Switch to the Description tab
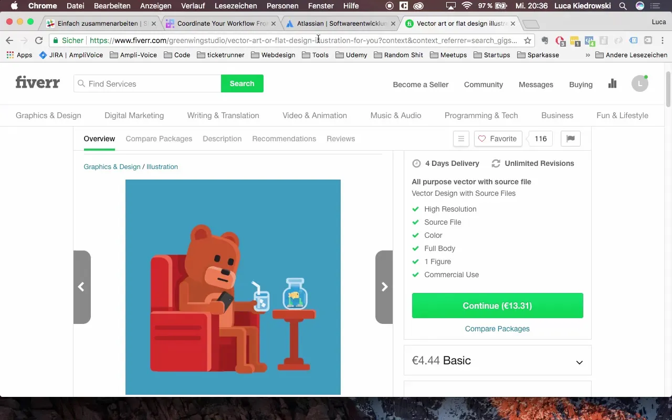 [x=222, y=139]
